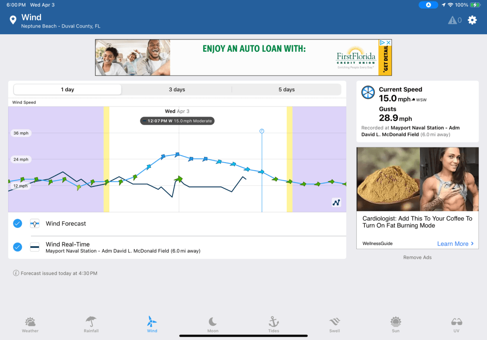The width and height of the screenshot is (487, 340).
Task: Open the Tides anchor tab
Action: coord(273,324)
